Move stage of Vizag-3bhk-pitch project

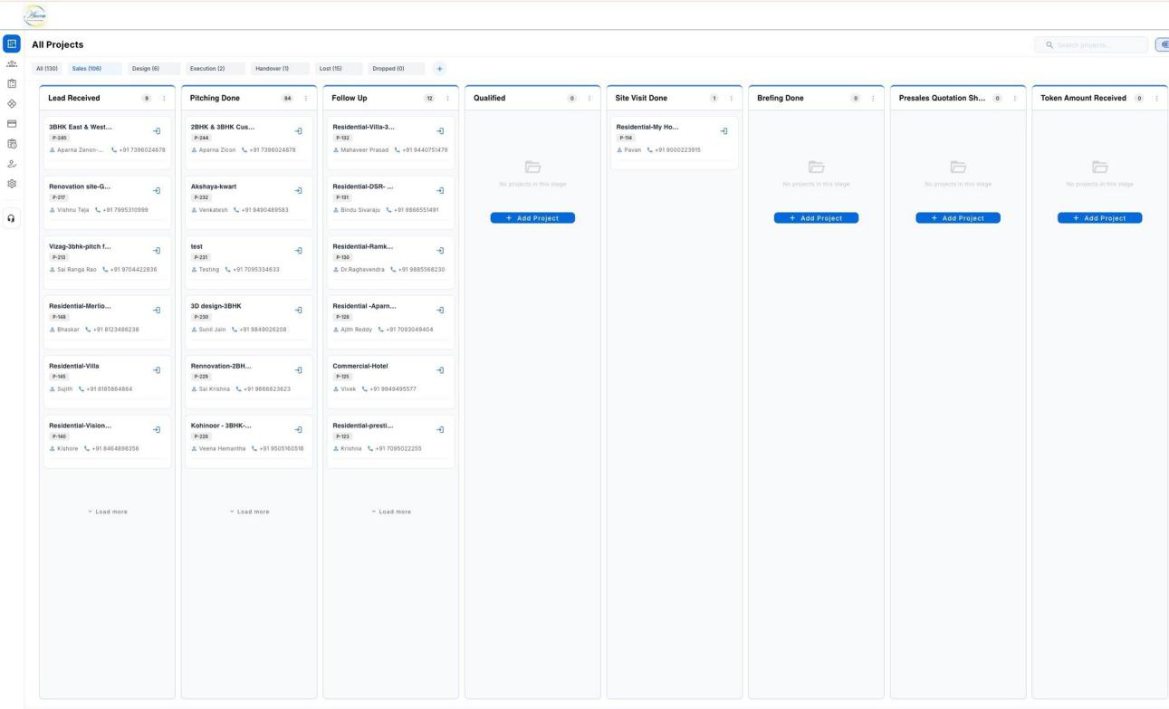click(x=157, y=250)
